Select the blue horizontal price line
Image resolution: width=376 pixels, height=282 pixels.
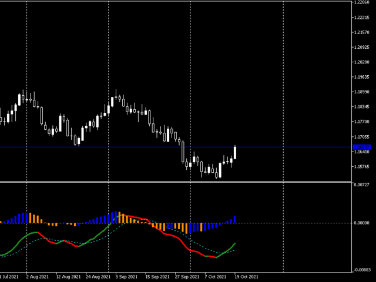click(x=117, y=147)
